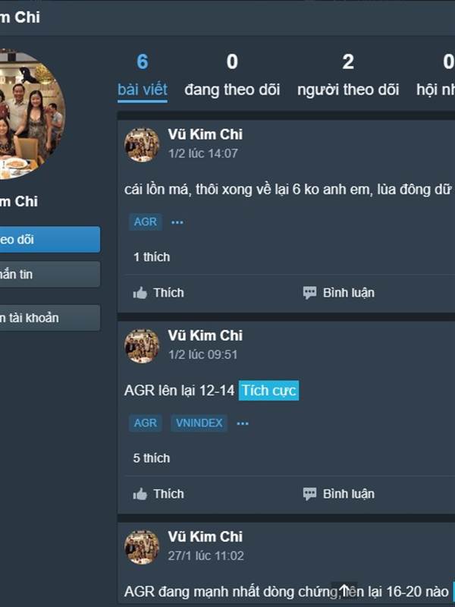The height and width of the screenshot is (607, 455).
Task: Click thumbs-up icon on 14:07 post
Action: pyautogui.click(x=140, y=293)
